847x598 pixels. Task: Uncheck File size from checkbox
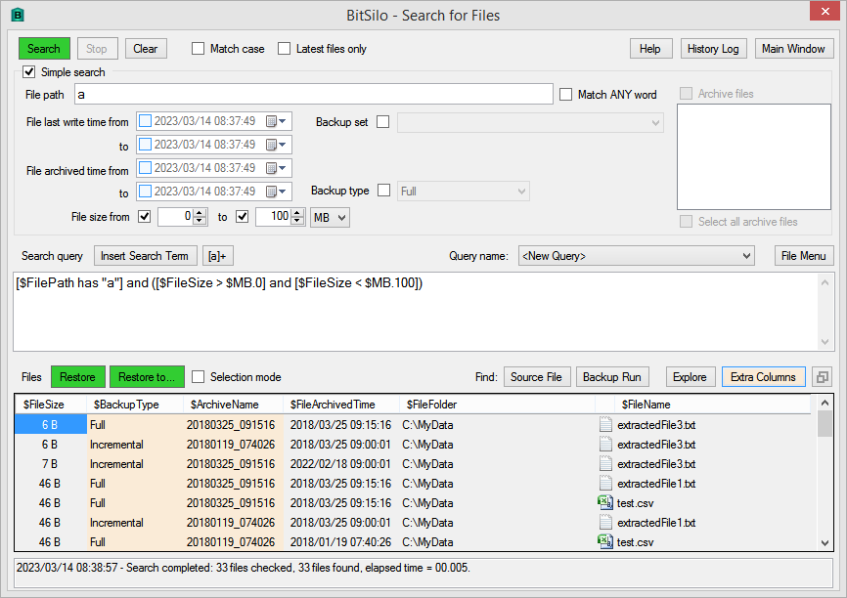pyautogui.click(x=144, y=216)
